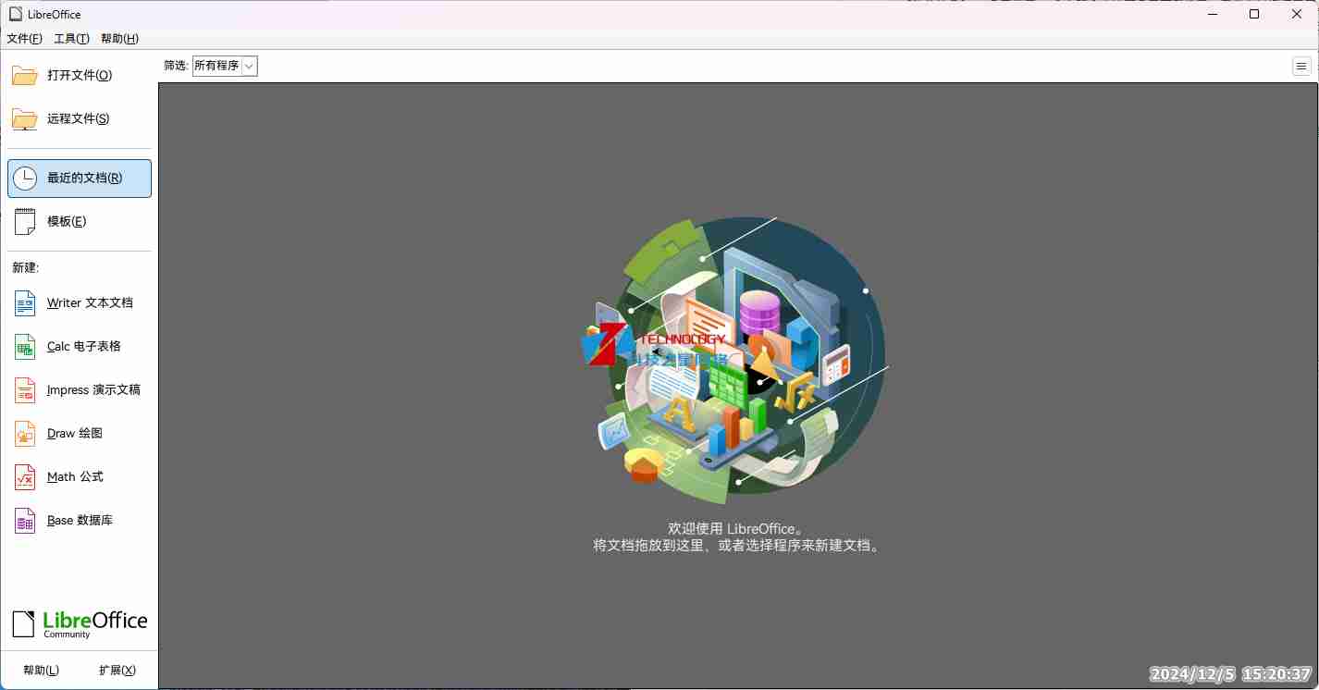Click the Draw drawing icon
1319x690 pixels.
coord(25,434)
